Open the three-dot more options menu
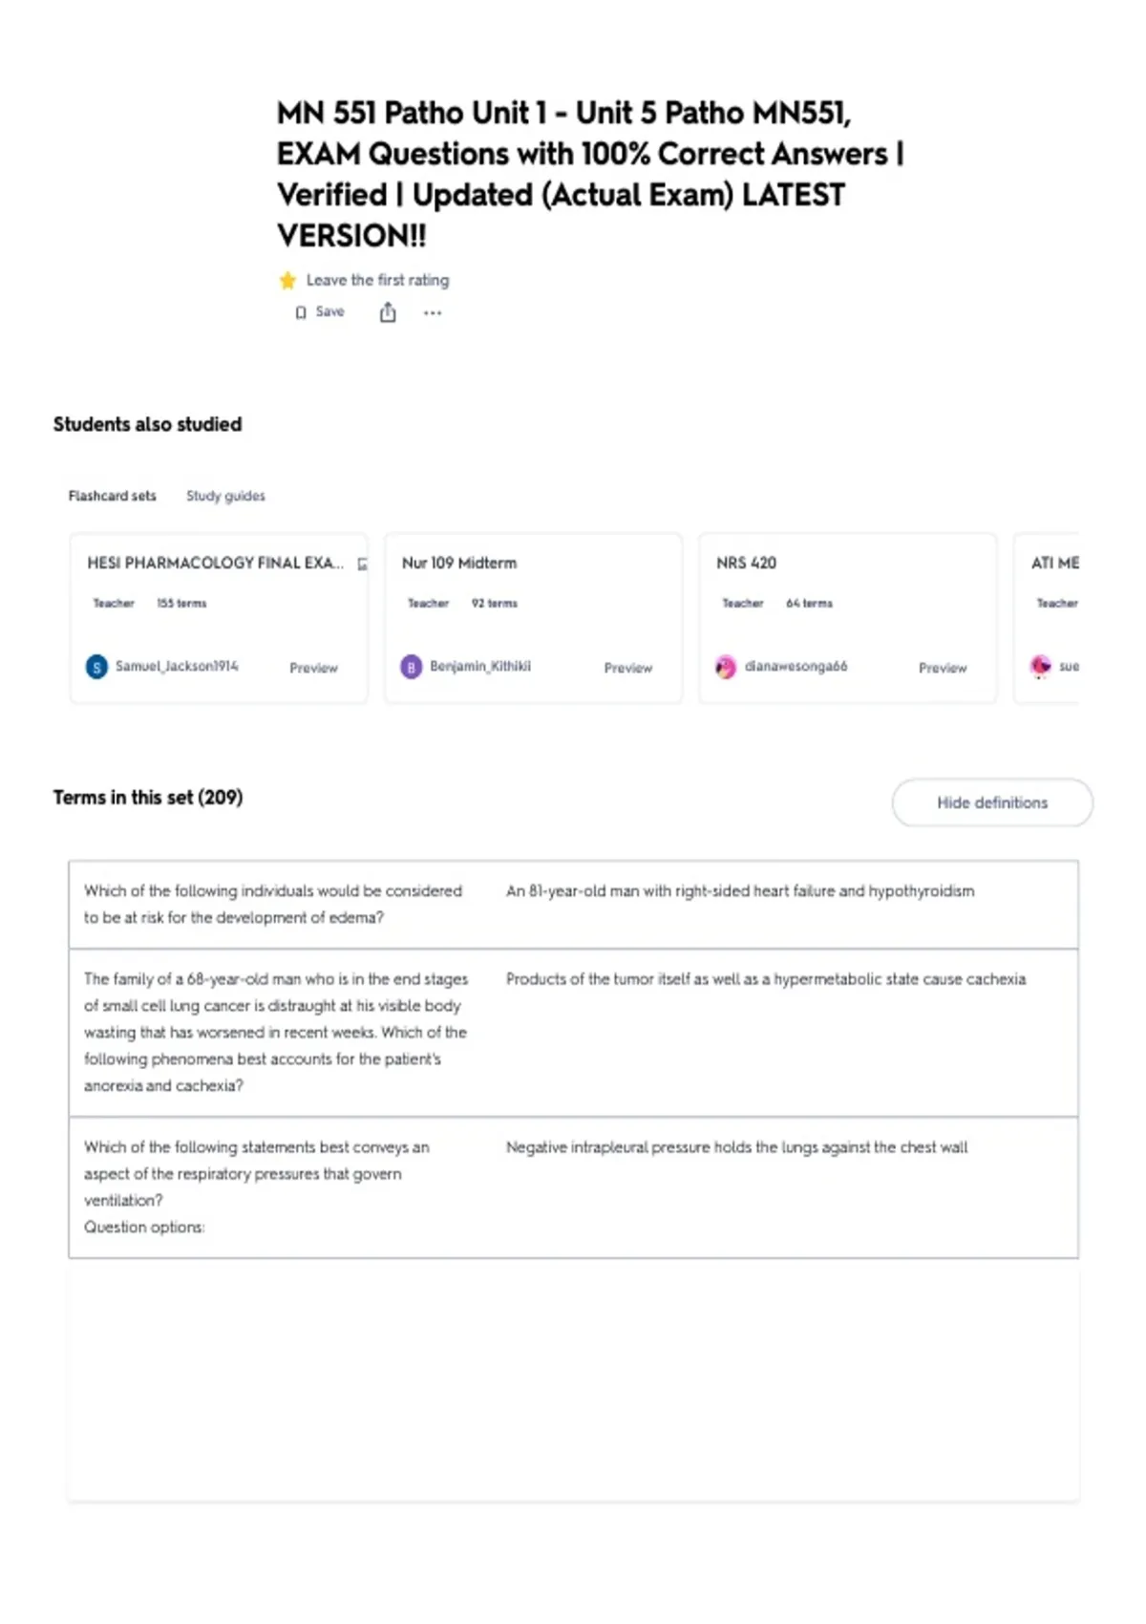This screenshot has width=1146, height=1624. tap(433, 312)
